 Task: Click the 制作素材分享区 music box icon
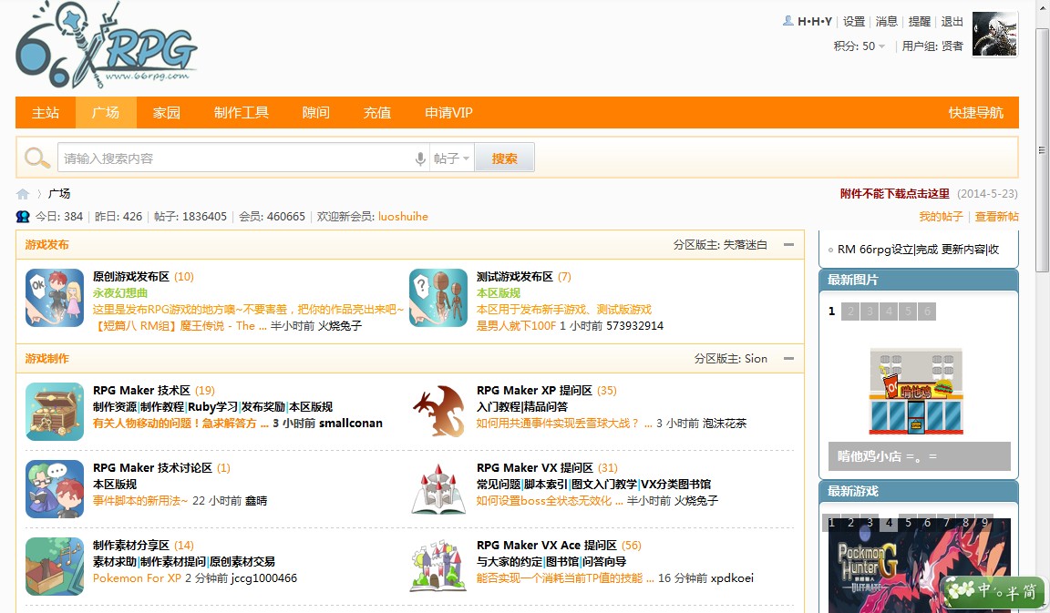(x=55, y=567)
